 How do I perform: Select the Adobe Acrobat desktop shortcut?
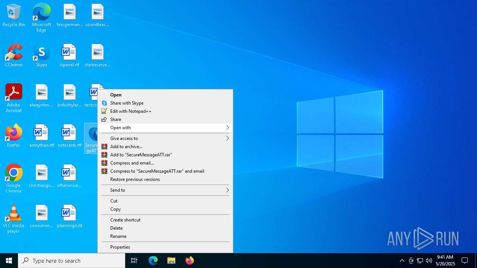tap(14, 98)
